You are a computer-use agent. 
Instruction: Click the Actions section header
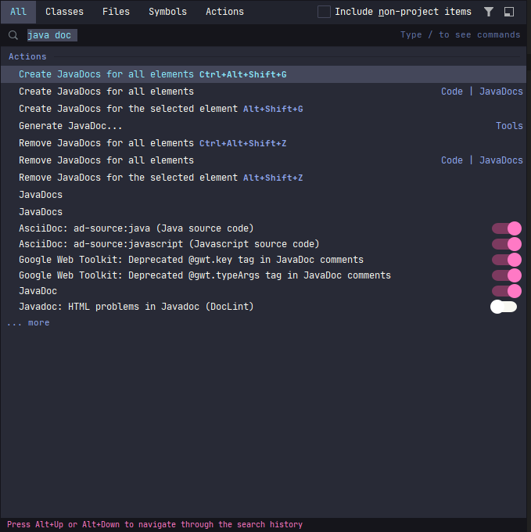27,56
